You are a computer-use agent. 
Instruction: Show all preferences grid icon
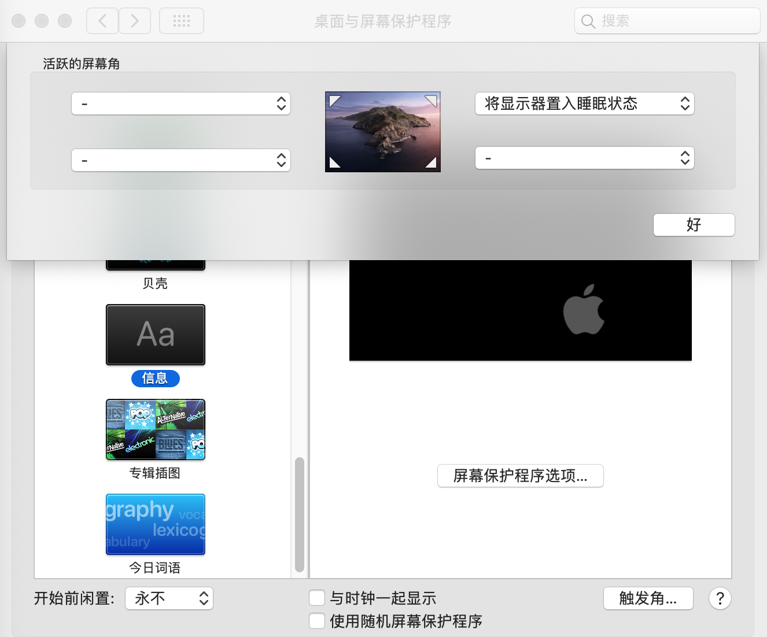tap(182, 21)
